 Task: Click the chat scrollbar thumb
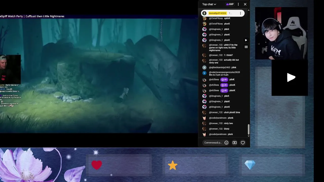248,129
